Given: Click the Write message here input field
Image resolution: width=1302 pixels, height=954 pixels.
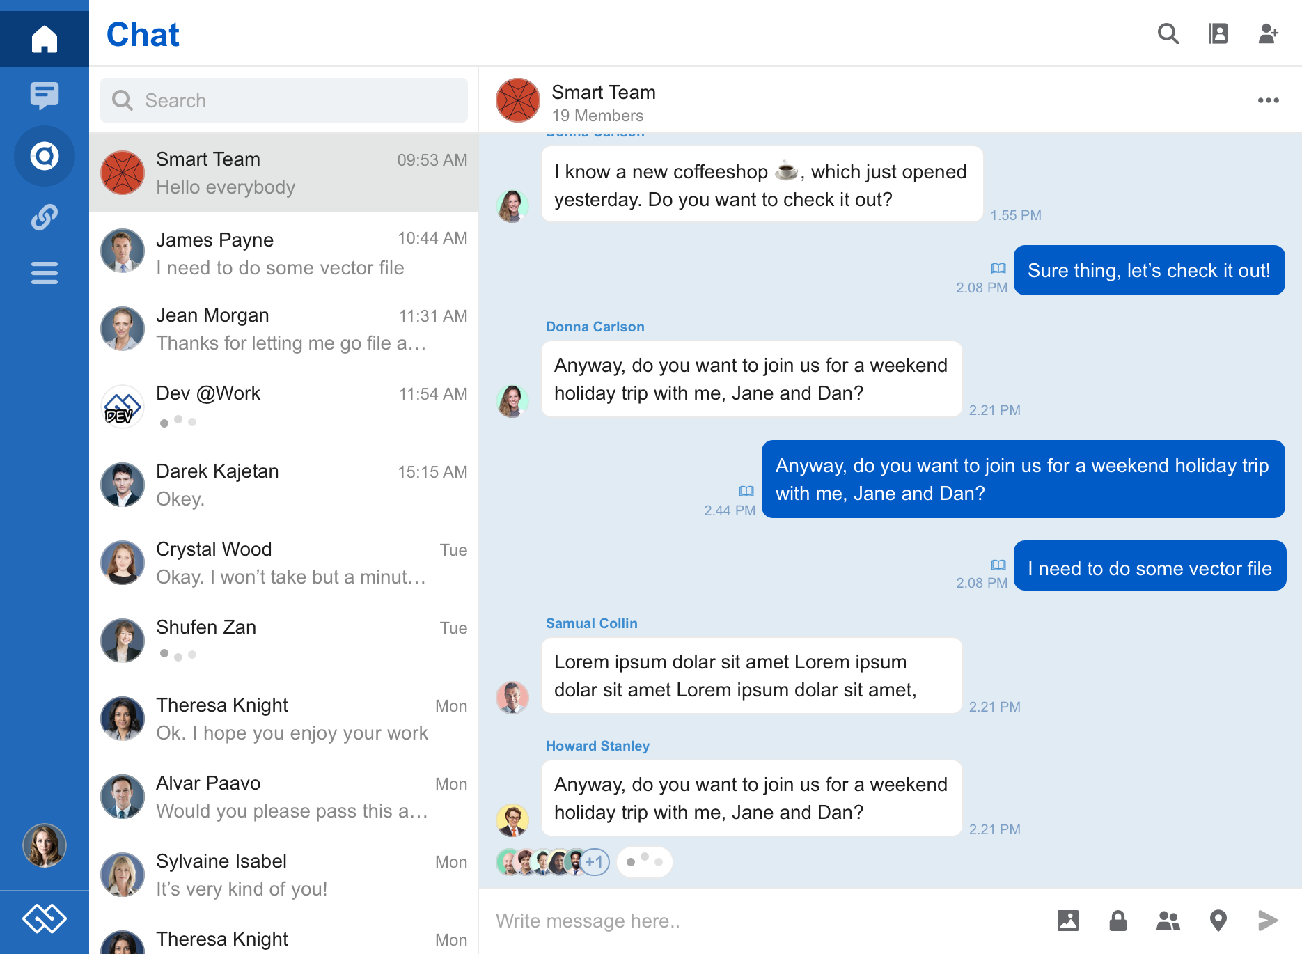Looking at the screenshot, I should pyautogui.click(x=696, y=921).
